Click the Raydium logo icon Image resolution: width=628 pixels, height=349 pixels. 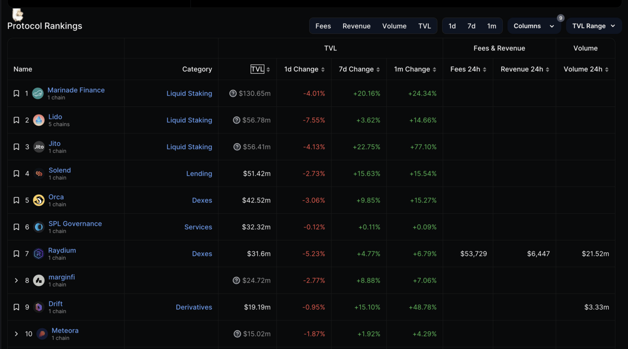[x=38, y=253]
